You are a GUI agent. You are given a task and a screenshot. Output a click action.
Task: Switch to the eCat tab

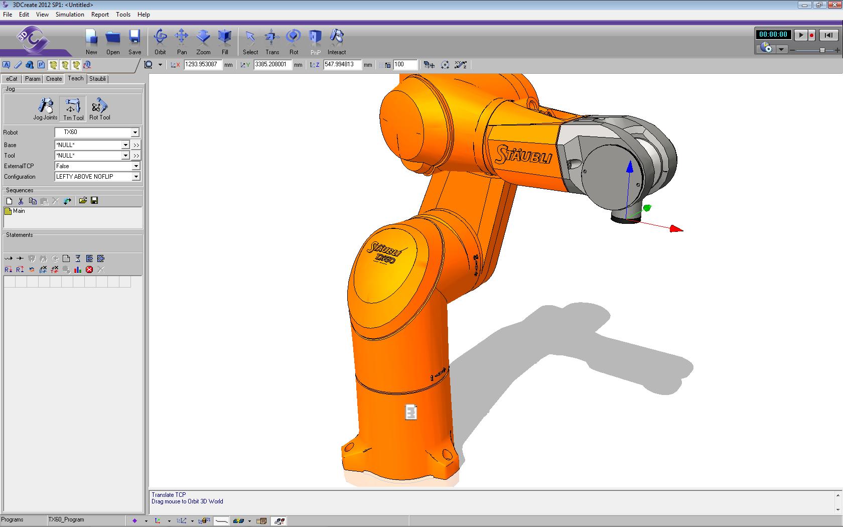click(12, 79)
